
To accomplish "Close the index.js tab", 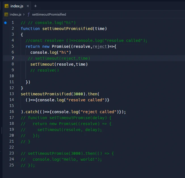I will click(x=28, y=6).
